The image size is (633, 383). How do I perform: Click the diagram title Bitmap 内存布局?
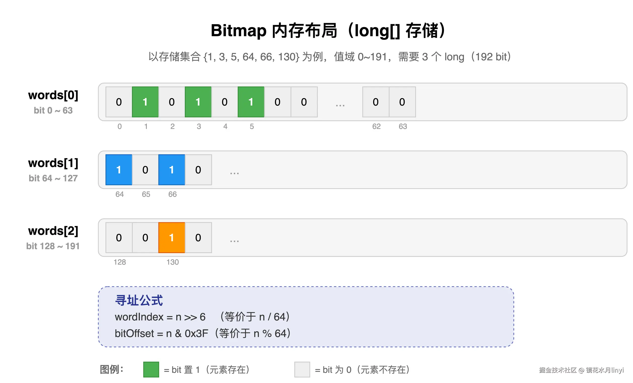pos(316,30)
